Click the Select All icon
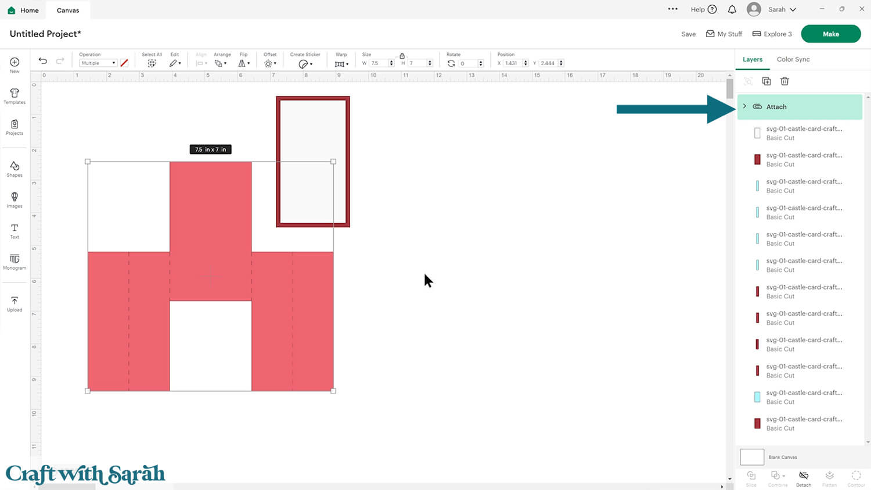 (x=152, y=63)
